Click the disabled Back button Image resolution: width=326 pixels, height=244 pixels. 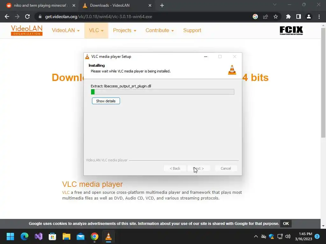tap(175, 168)
